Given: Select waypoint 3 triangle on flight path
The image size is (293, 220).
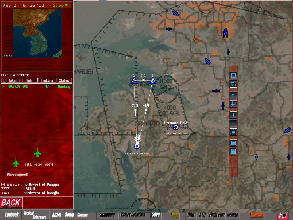Looking at the screenshot, I should (x=134, y=81).
